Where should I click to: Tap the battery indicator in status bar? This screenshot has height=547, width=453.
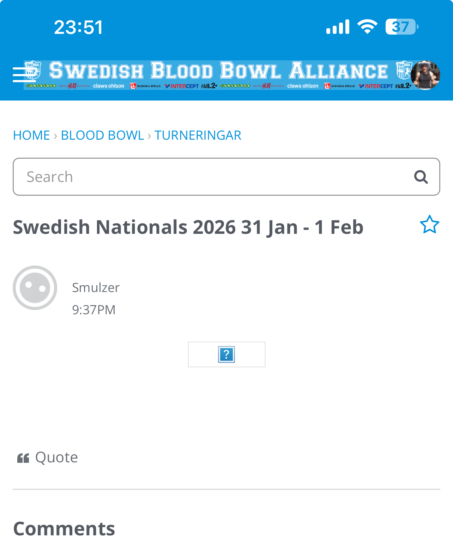[x=401, y=27]
